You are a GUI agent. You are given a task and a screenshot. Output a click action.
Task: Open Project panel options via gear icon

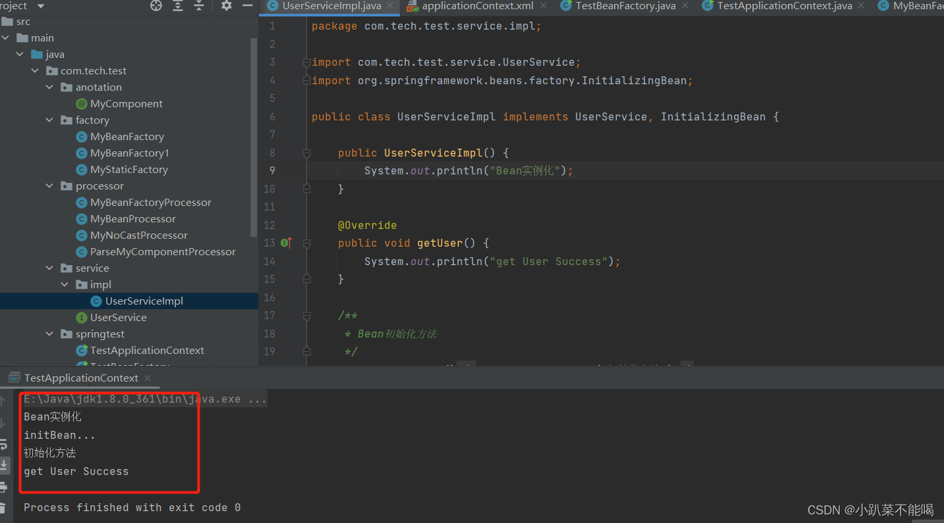[x=226, y=6]
